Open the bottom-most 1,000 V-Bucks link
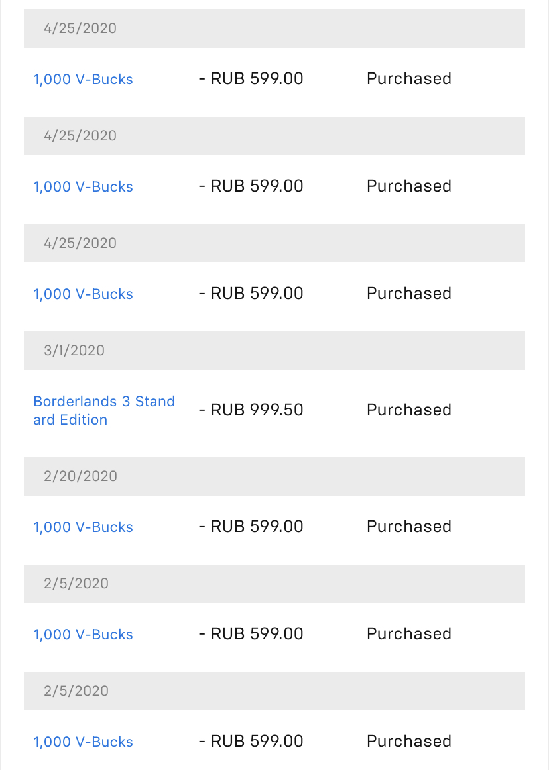549x770 pixels. (x=83, y=742)
